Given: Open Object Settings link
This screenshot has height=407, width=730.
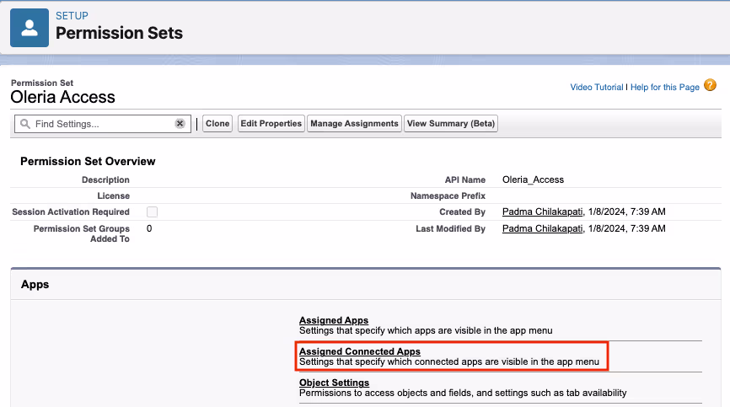Looking at the screenshot, I should [x=335, y=383].
